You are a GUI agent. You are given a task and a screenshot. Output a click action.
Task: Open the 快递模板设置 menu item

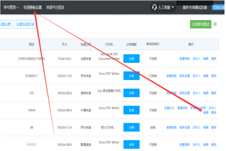33,7
